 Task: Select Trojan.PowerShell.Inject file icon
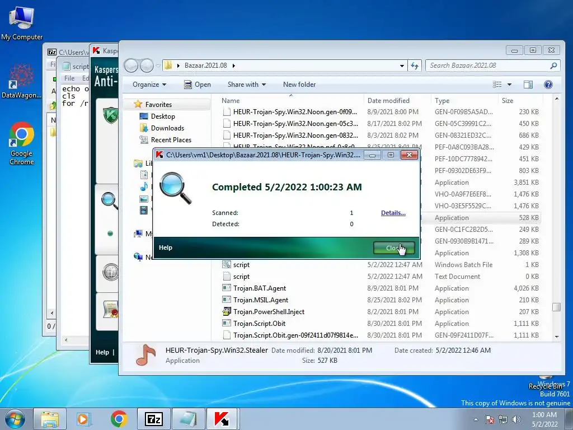pyautogui.click(x=227, y=311)
